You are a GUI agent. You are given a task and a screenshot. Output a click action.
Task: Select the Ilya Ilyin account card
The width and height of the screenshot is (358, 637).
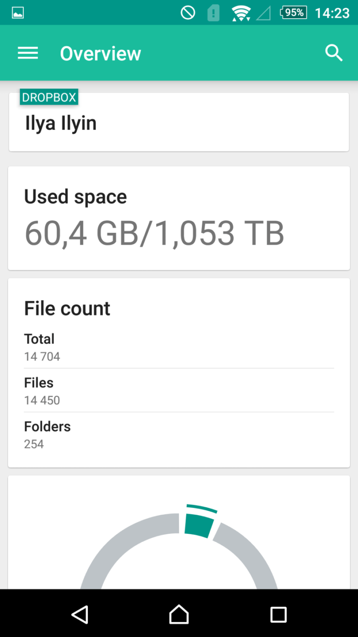[x=179, y=124]
